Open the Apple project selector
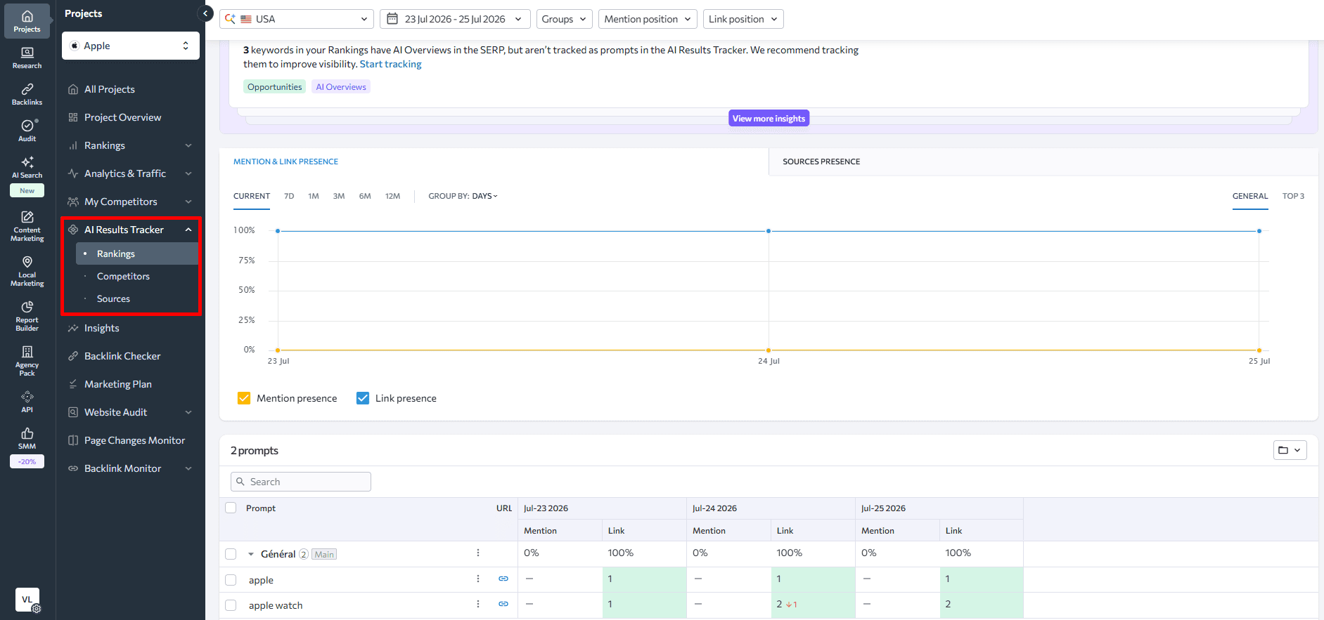 (131, 46)
